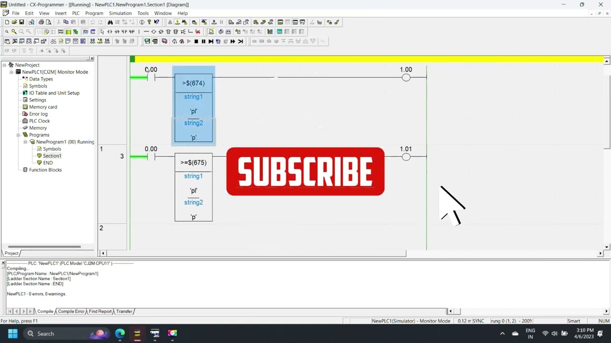This screenshot has width=611, height=343.
Task: Select output coil 1.00
Action: click(406, 77)
